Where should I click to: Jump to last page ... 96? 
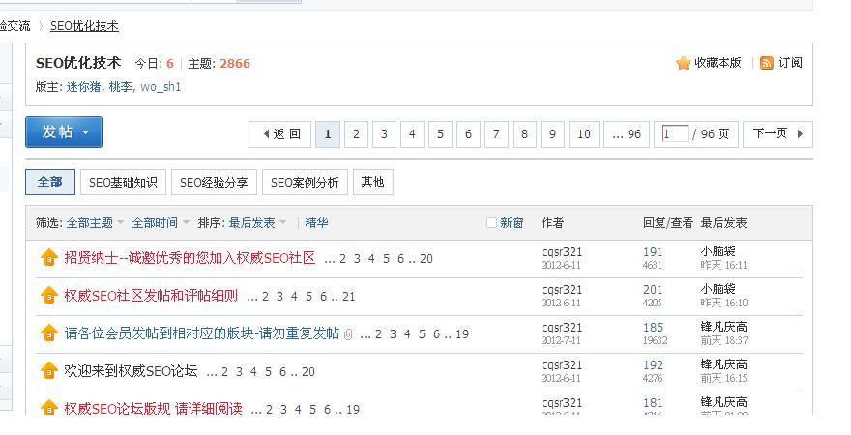[x=627, y=134]
